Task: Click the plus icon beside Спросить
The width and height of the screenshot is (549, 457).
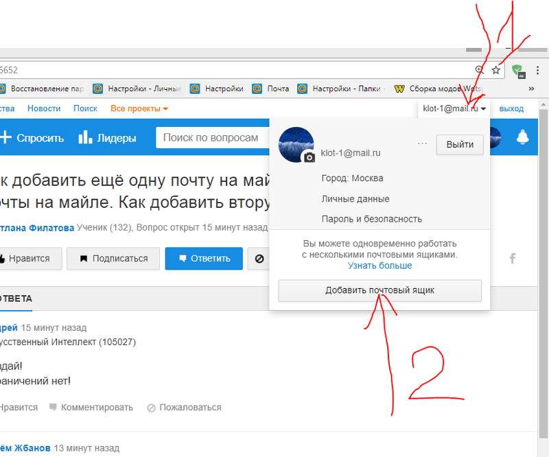Action: point(5,137)
